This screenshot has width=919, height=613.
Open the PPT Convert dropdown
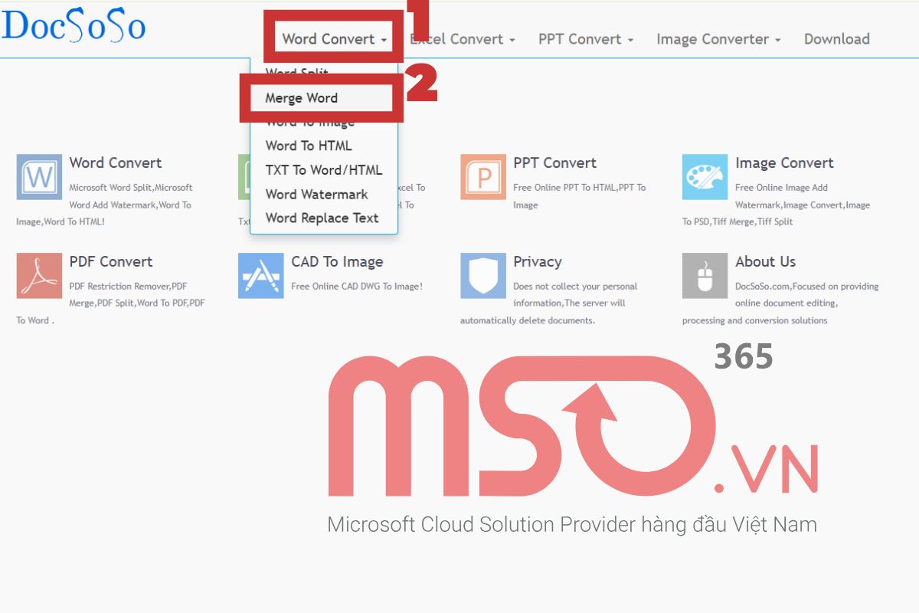pyautogui.click(x=586, y=39)
